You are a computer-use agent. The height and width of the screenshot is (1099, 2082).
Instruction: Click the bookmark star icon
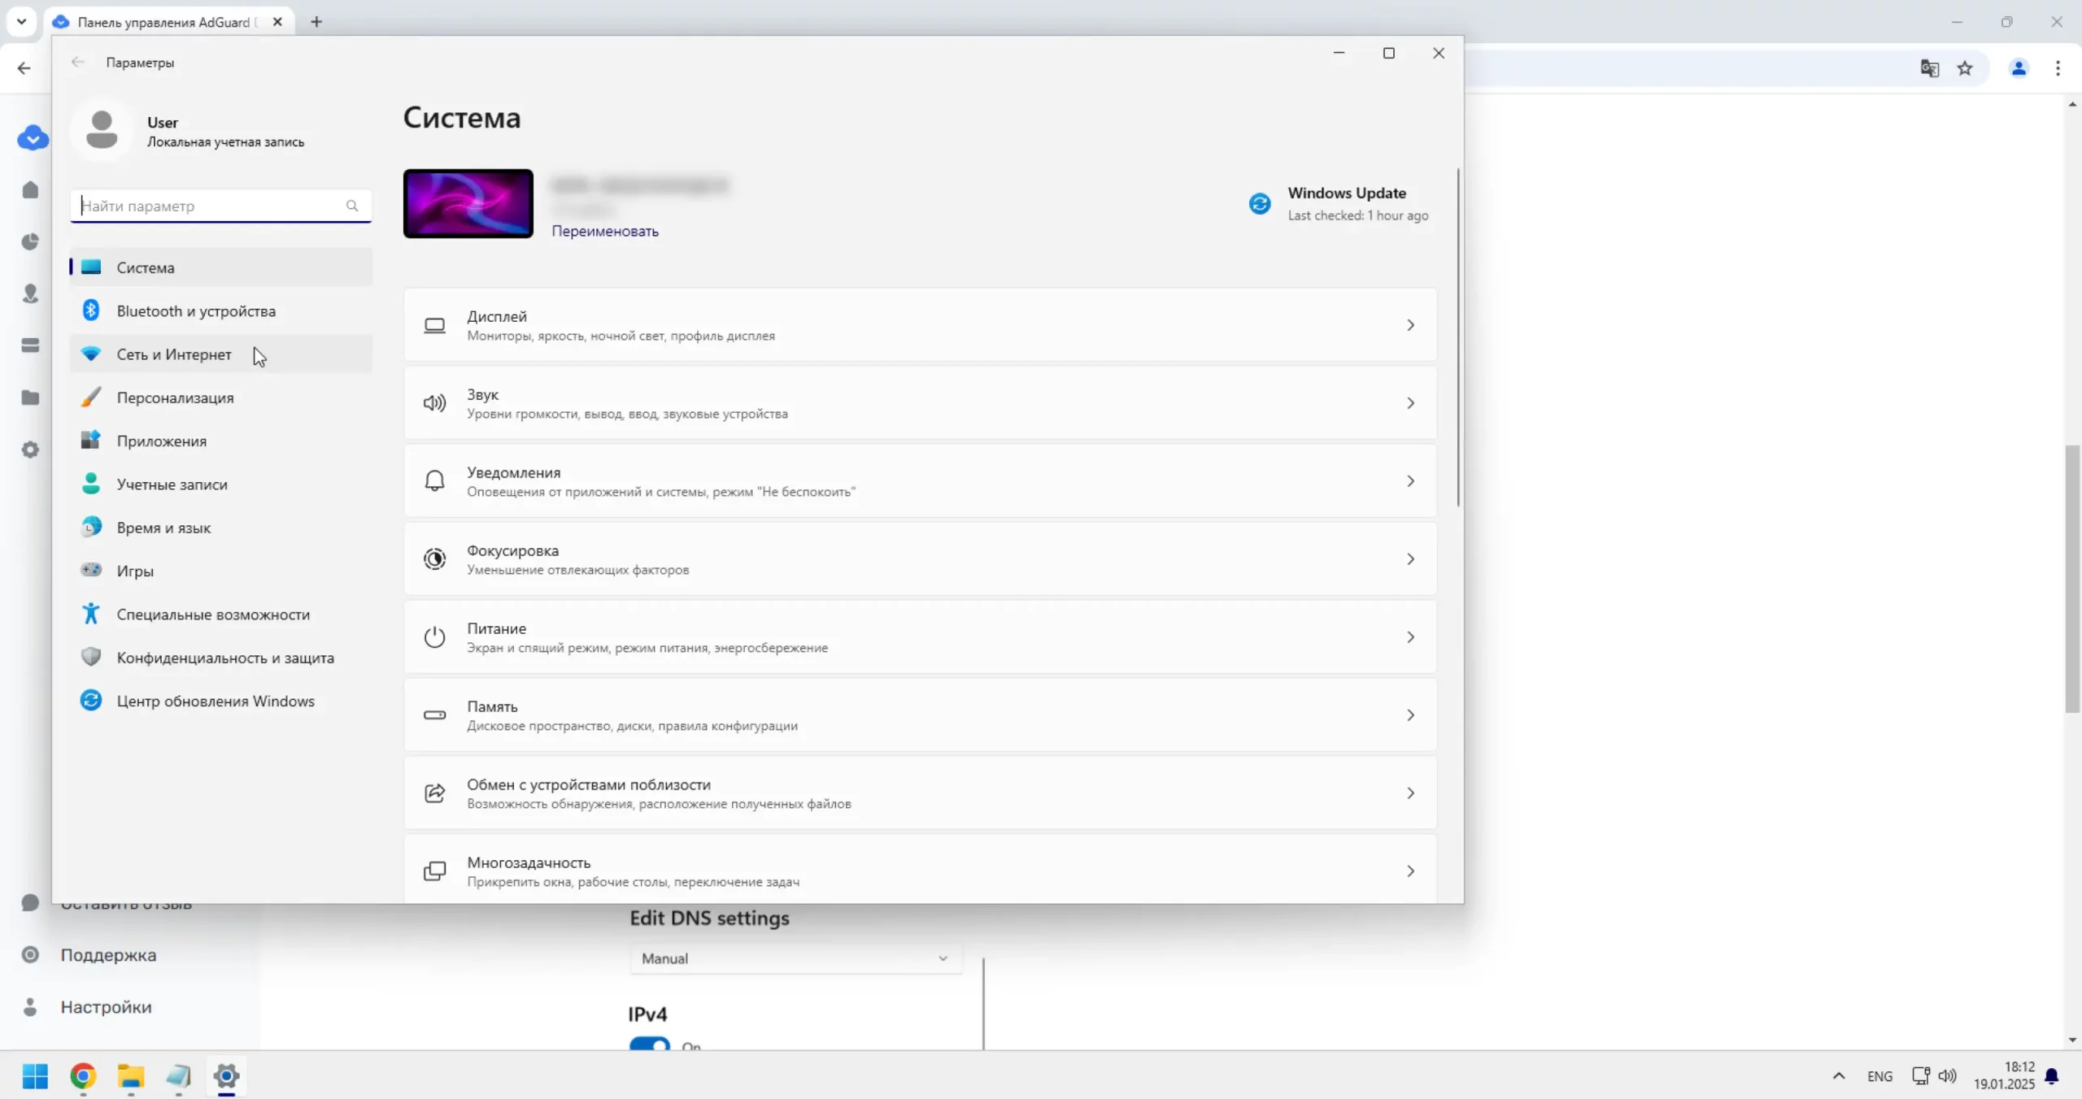click(1965, 68)
